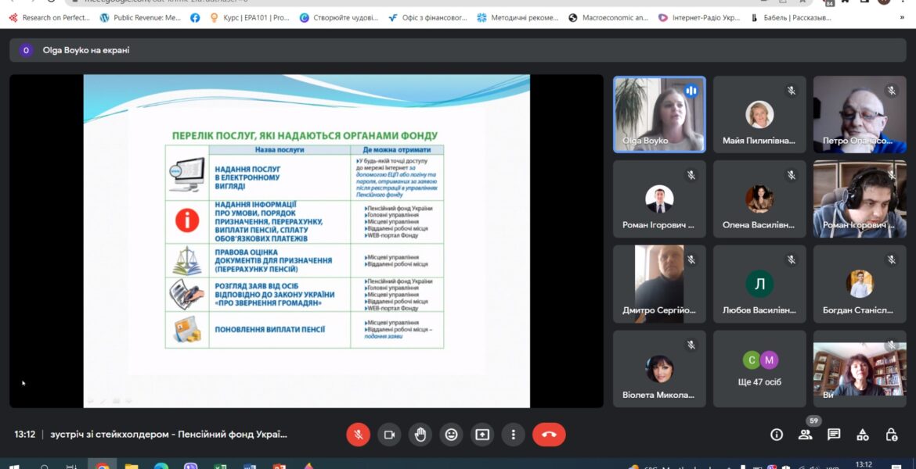The width and height of the screenshot is (916, 469).
Task: Open the host controls lock icon
Action: click(891, 435)
